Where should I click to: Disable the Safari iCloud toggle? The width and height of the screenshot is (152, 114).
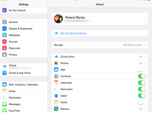tap(142, 96)
